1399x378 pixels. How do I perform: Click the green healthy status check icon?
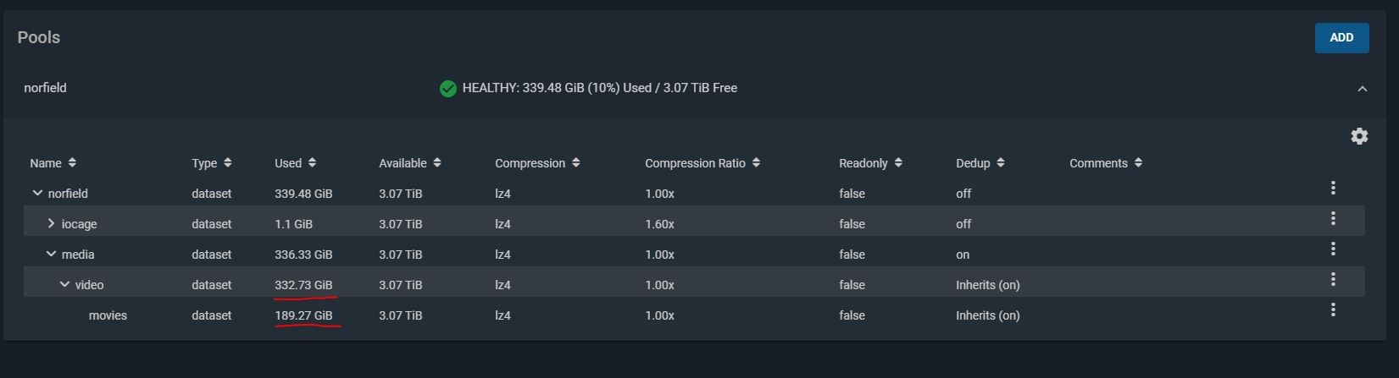448,89
